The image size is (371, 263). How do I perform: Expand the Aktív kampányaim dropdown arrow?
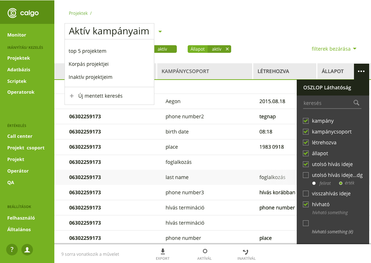pos(160,31)
